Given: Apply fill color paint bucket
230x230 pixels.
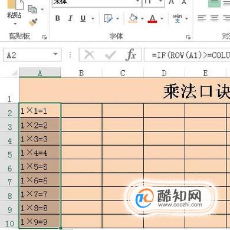Looking at the screenshot, I should click(133, 18).
